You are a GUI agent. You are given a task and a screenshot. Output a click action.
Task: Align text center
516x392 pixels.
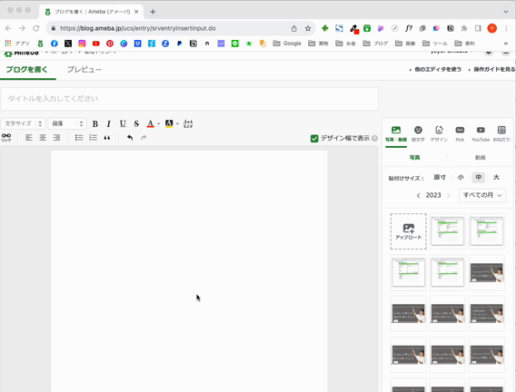coord(43,138)
